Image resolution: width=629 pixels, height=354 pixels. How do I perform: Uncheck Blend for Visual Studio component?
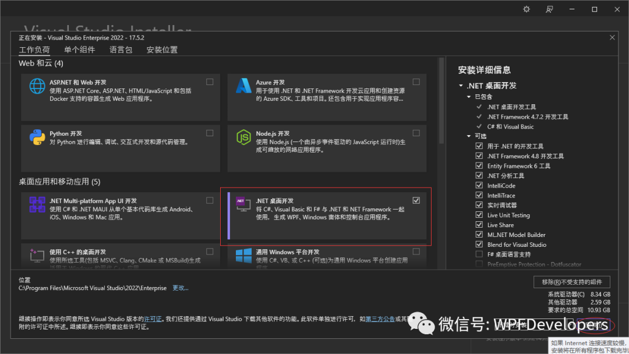[x=479, y=244]
